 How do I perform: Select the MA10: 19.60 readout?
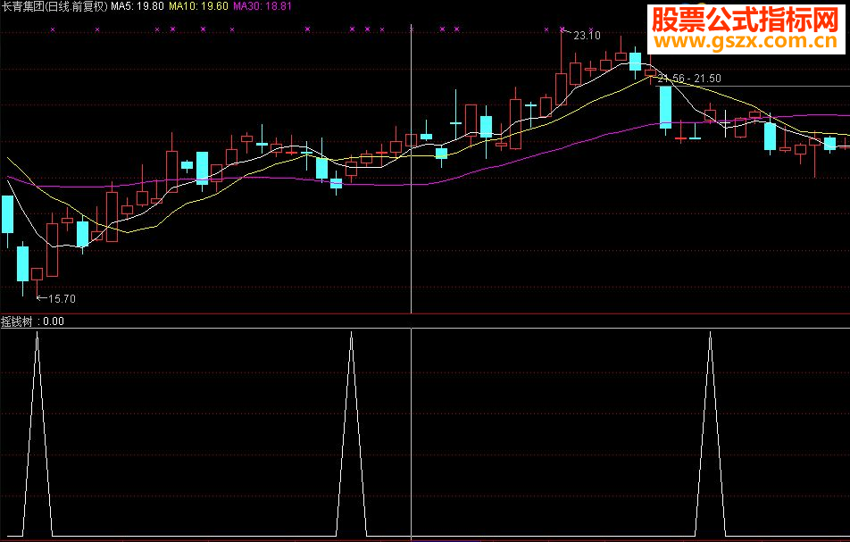click(198, 6)
